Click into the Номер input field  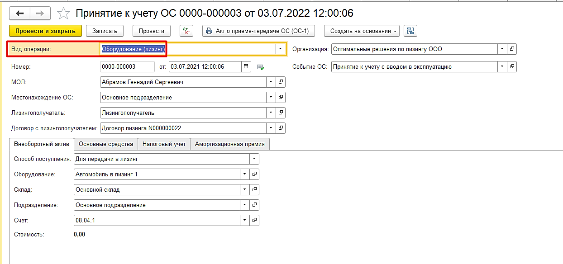pos(127,67)
